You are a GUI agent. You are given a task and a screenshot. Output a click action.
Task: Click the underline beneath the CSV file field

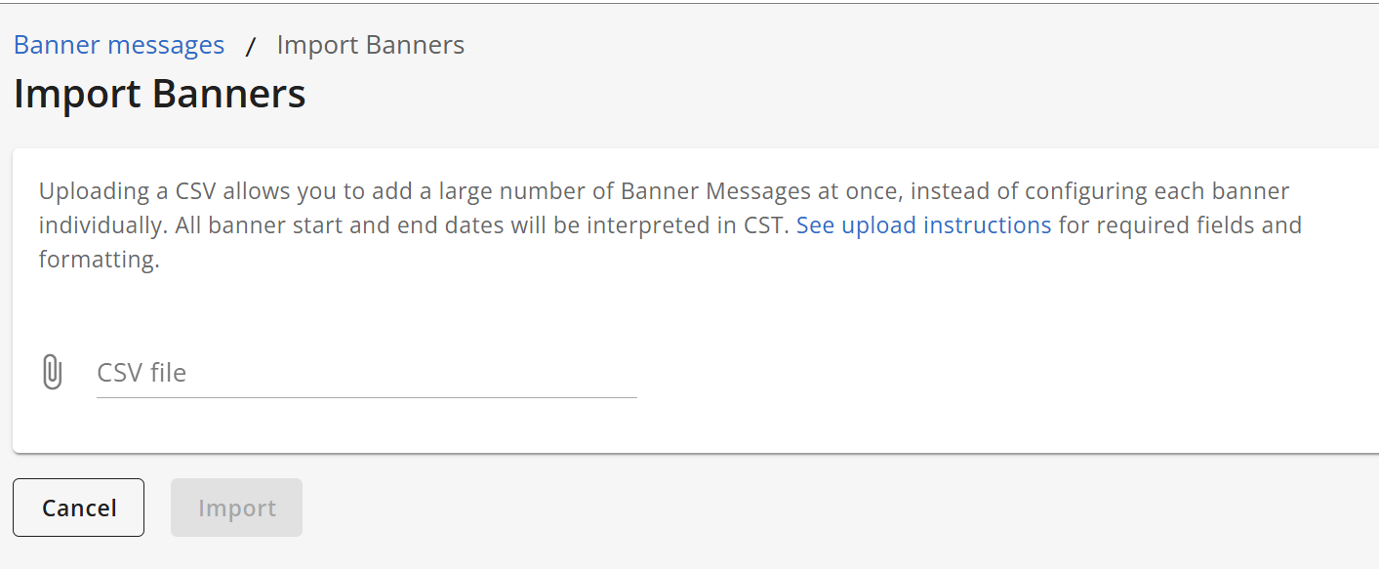point(366,397)
